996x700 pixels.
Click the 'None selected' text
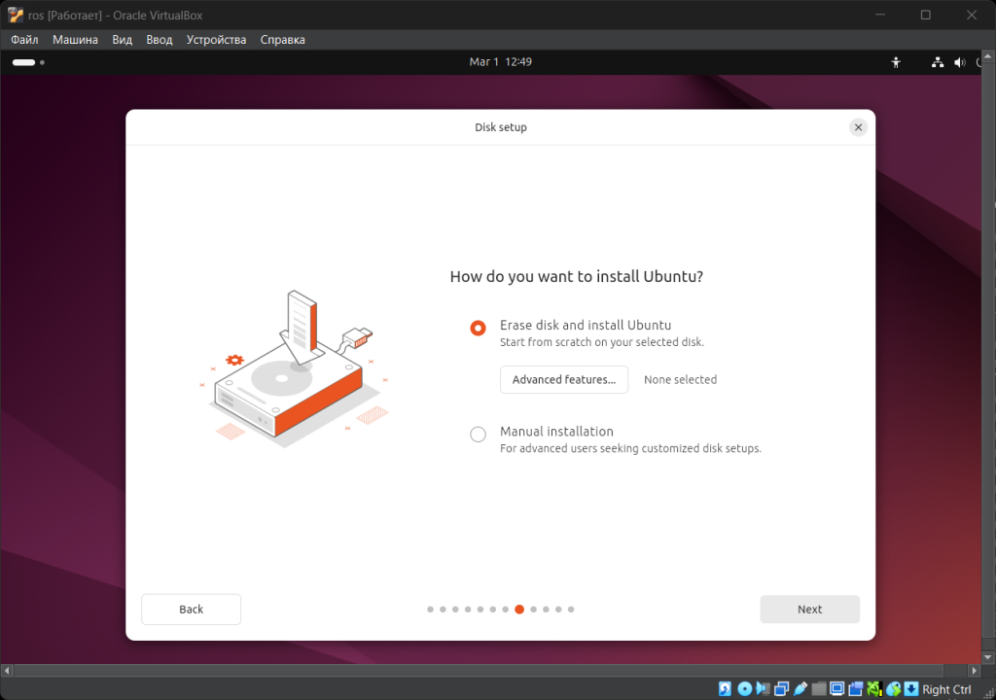680,380
